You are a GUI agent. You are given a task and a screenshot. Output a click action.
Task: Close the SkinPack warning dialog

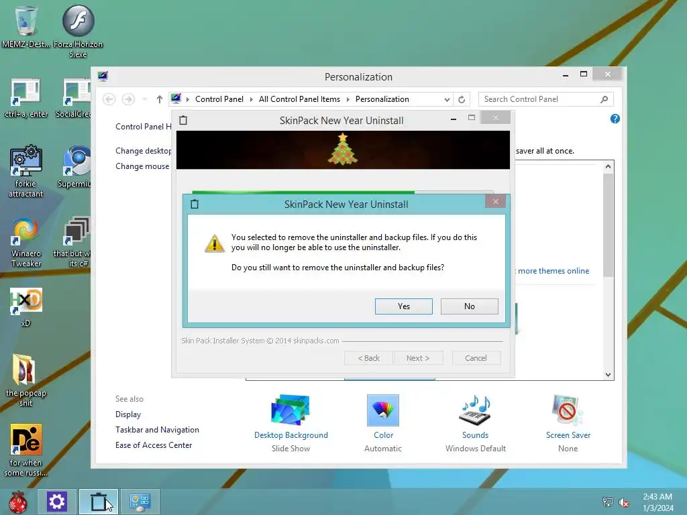coord(496,201)
